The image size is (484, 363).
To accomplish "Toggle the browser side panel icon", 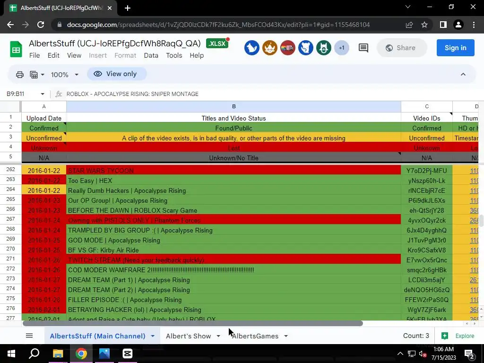I will pos(443,25).
